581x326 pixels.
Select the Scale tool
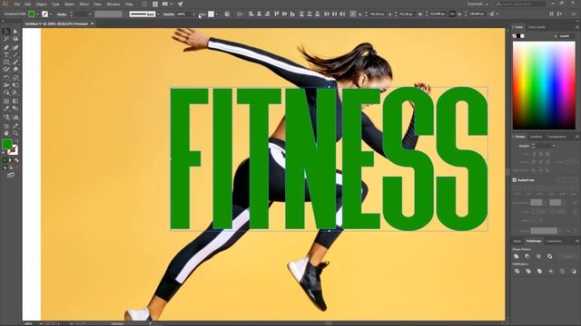tap(15, 78)
